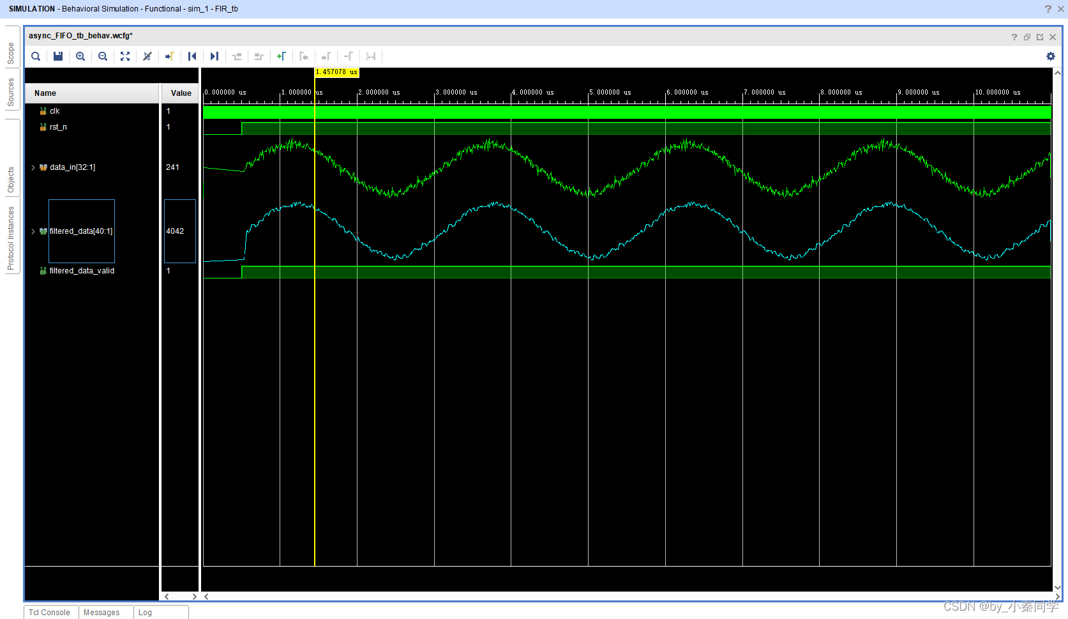Click the yellow 1.457078 us cursor flag
The width and height of the screenshot is (1068, 619).
336,72
